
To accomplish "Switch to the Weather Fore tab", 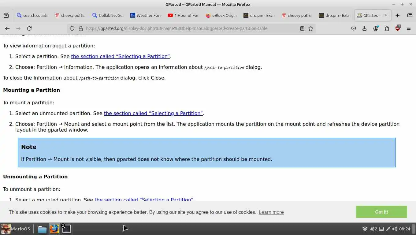I will [x=146, y=15].
